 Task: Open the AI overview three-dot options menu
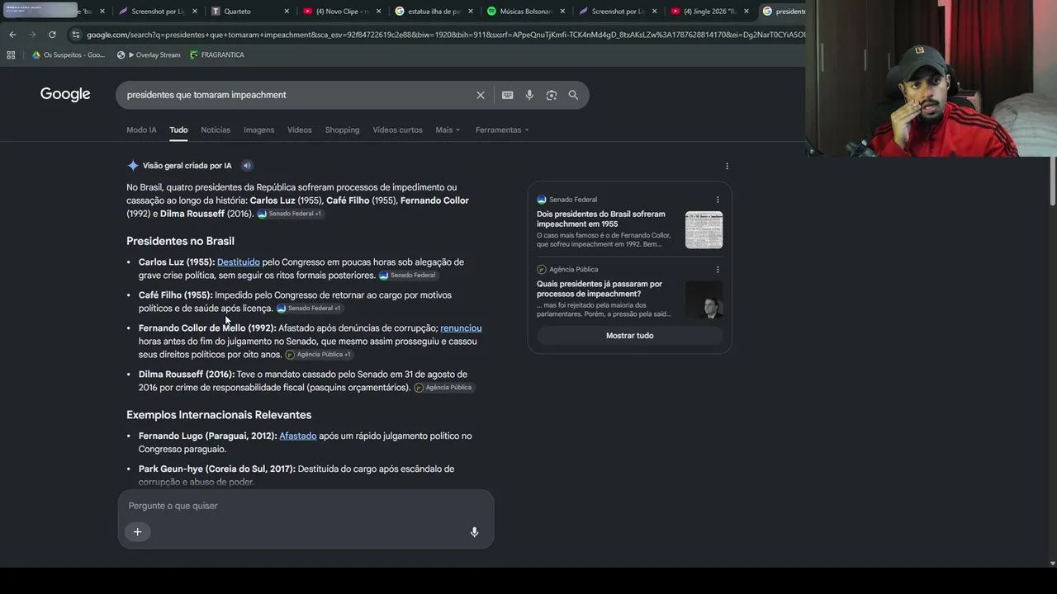click(x=727, y=166)
